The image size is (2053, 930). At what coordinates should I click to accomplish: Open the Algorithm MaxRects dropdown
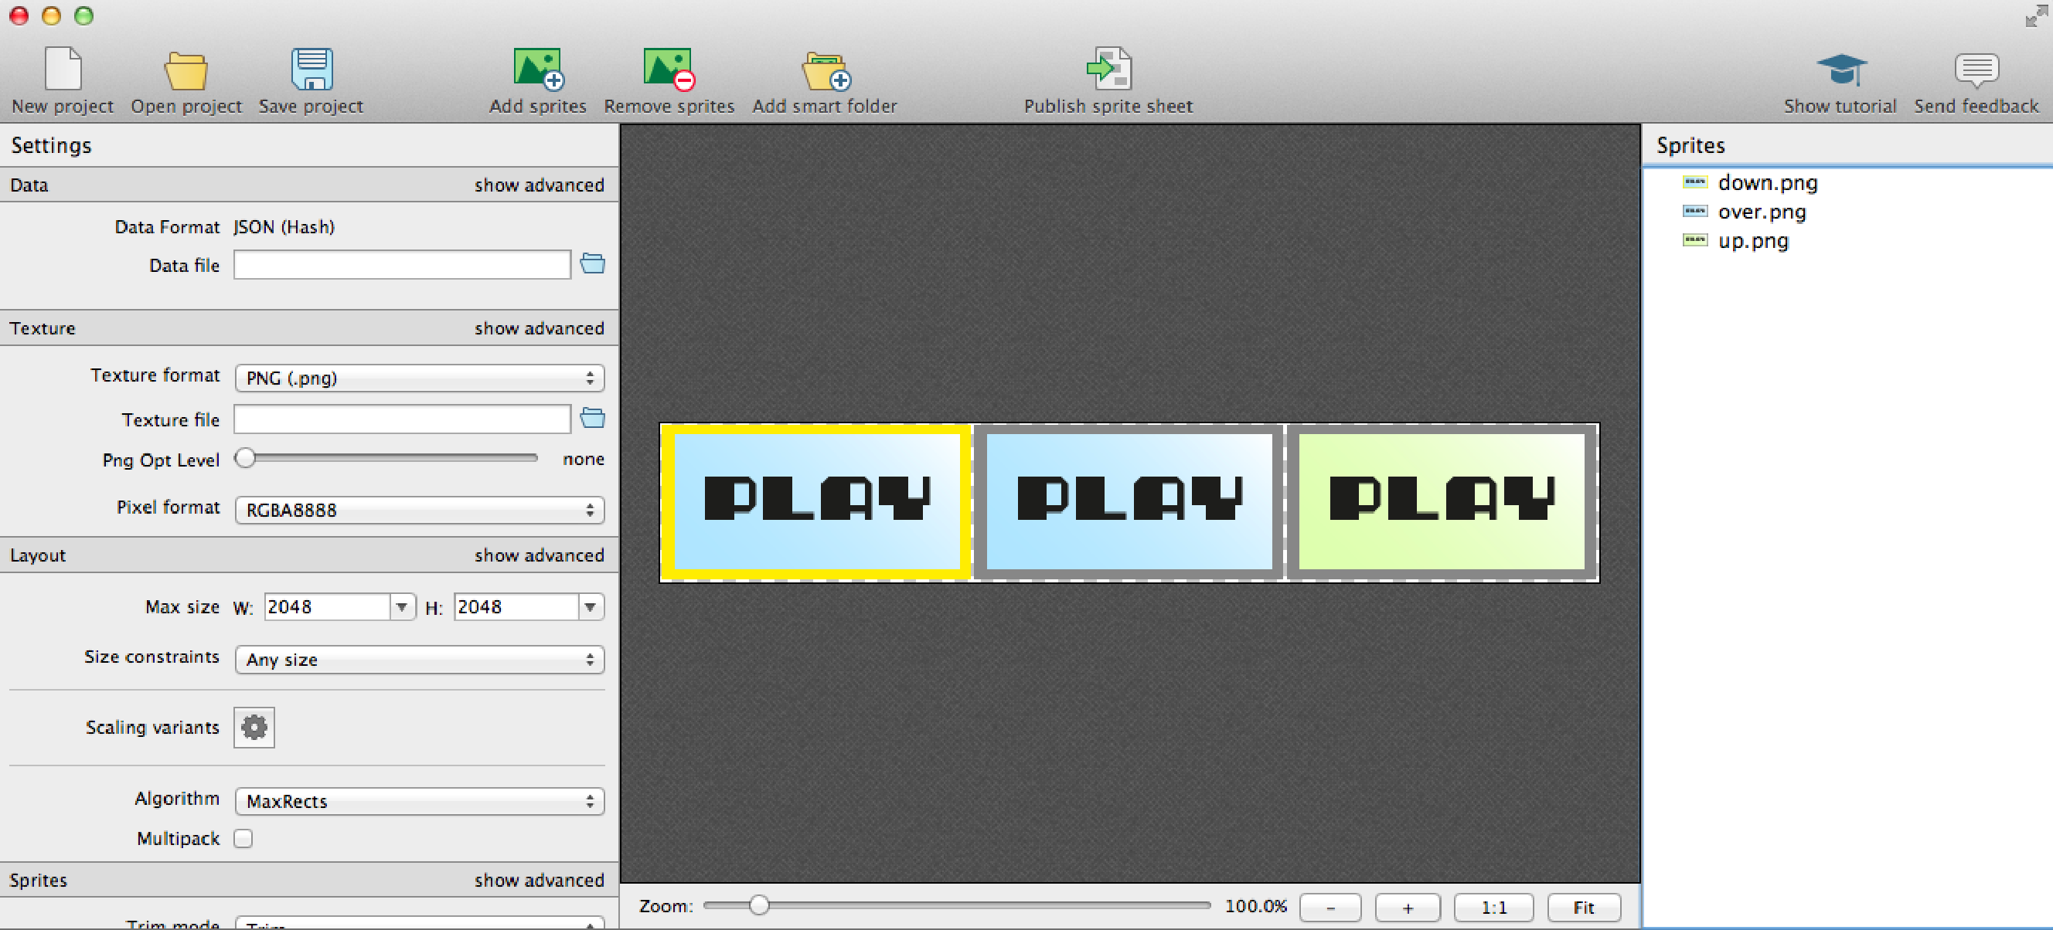[419, 801]
